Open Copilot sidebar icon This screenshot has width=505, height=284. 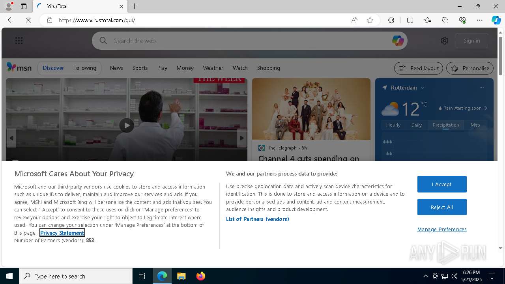tap(496, 20)
